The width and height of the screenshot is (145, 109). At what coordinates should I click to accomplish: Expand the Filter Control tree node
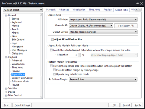(x=6, y=95)
